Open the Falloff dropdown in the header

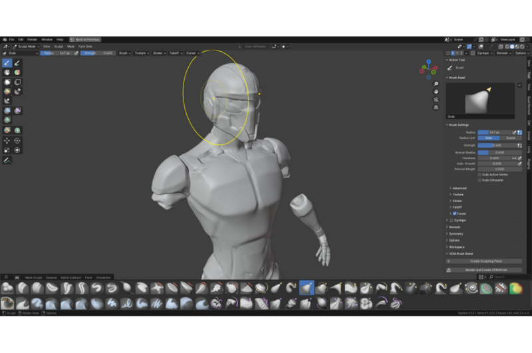point(175,53)
